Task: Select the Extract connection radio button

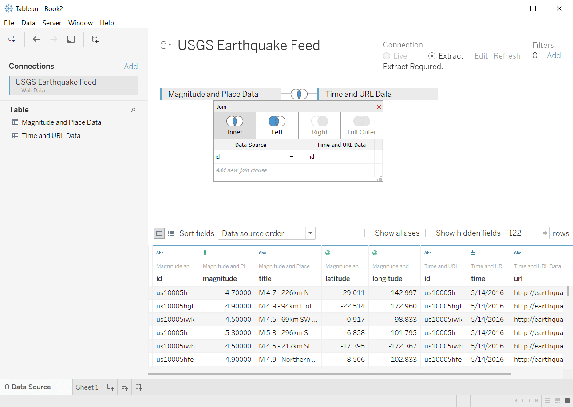Action: pos(432,56)
